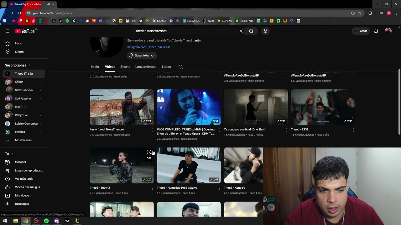Screen dimensions: 401x225
Task: Open the Lanzamientos channel tab
Action: click(x=146, y=67)
